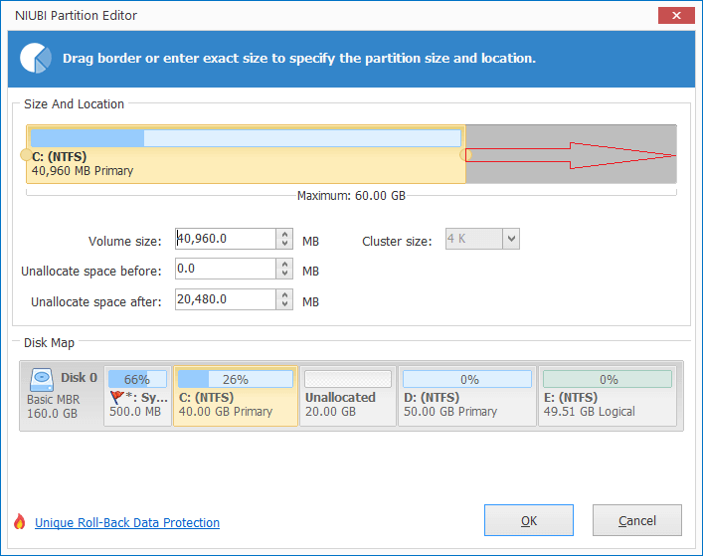Increase Volume size with up arrow
The image size is (703, 556).
286,234
